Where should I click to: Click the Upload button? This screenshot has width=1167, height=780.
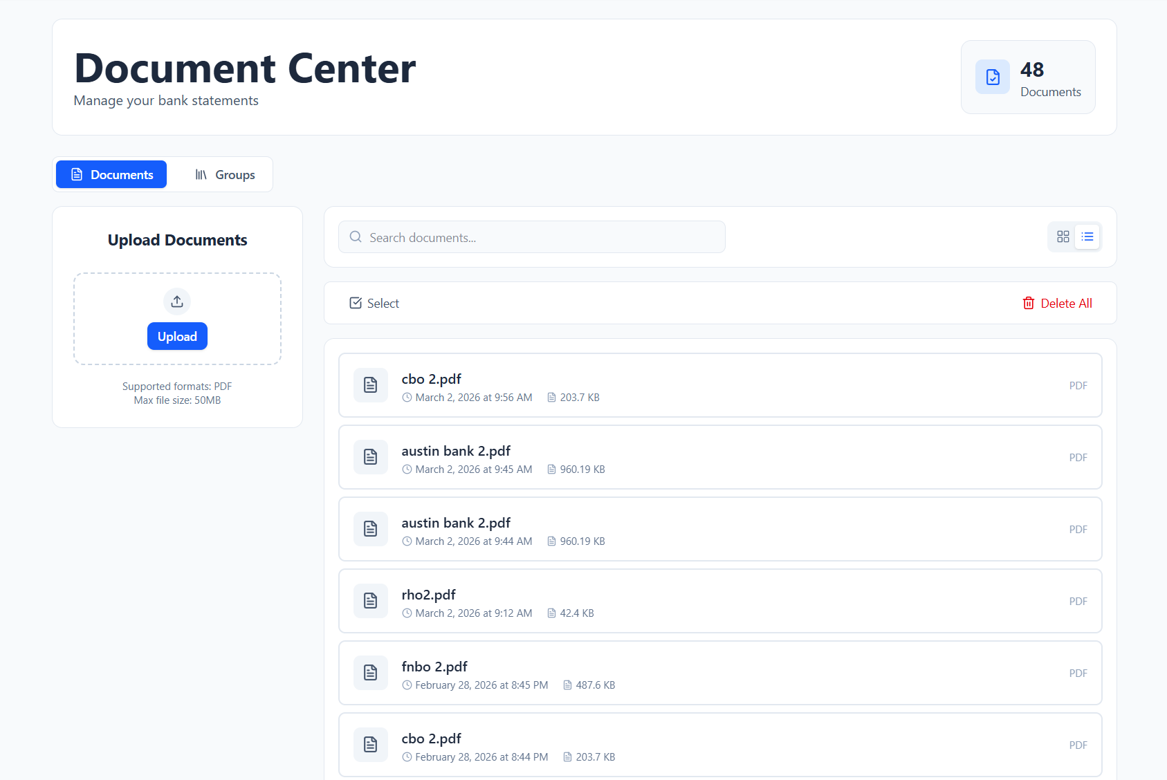click(177, 336)
